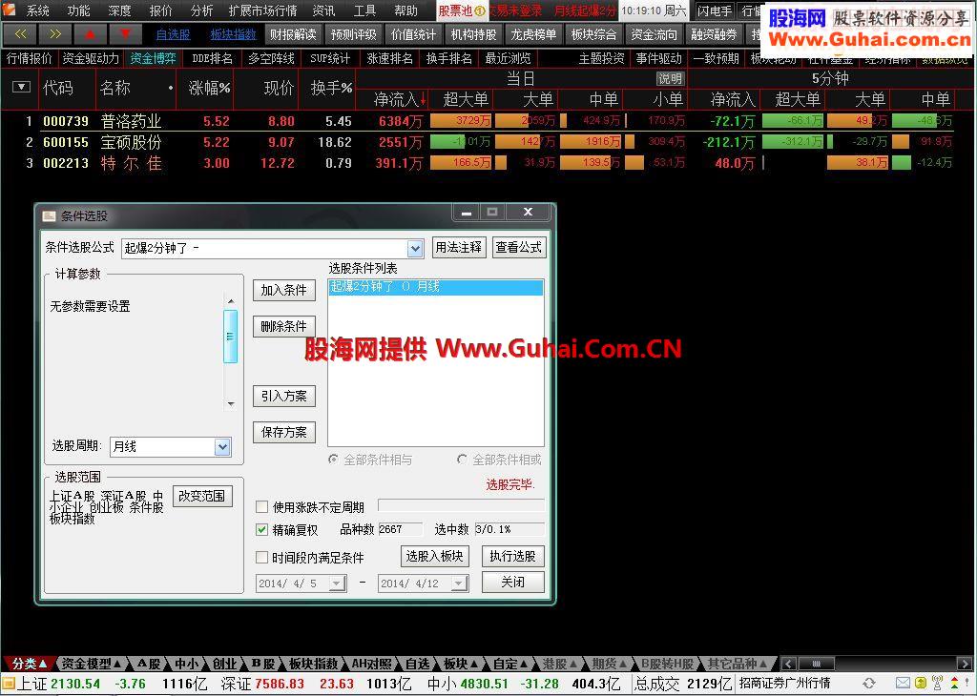Image resolution: width=977 pixels, height=696 pixels.
Task: Click the 品种数 2667 field
Action: 400,530
